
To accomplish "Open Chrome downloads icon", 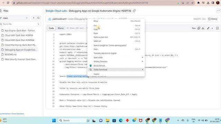I will coord(208,3).
